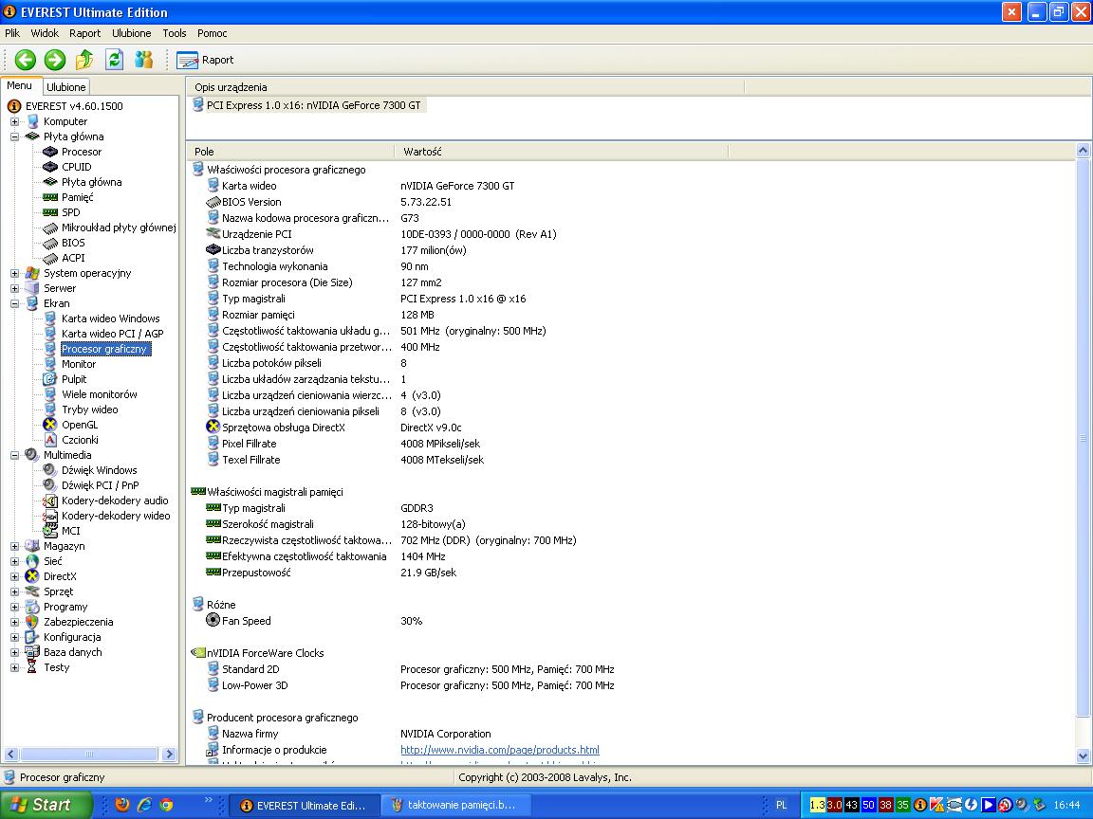Viewport: 1093px width, 819px height.
Task: Click the Kodery-dekodery wideo icon
Action: 50,516
